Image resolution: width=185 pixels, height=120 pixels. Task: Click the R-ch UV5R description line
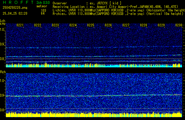[118, 14]
